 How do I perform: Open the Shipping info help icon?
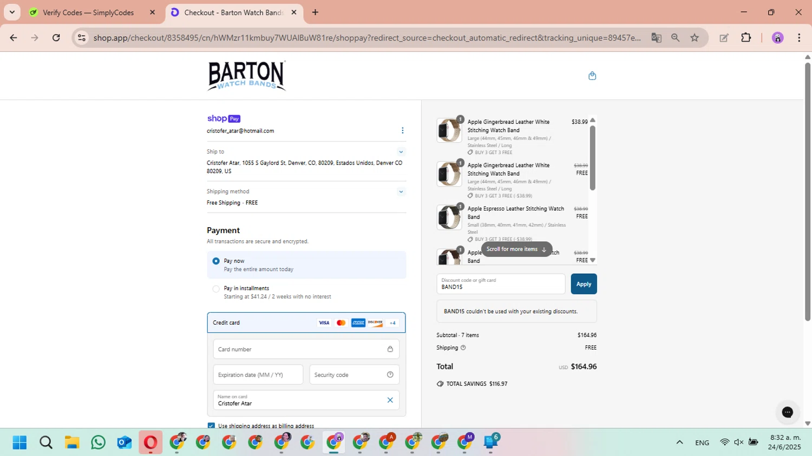tap(463, 348)
